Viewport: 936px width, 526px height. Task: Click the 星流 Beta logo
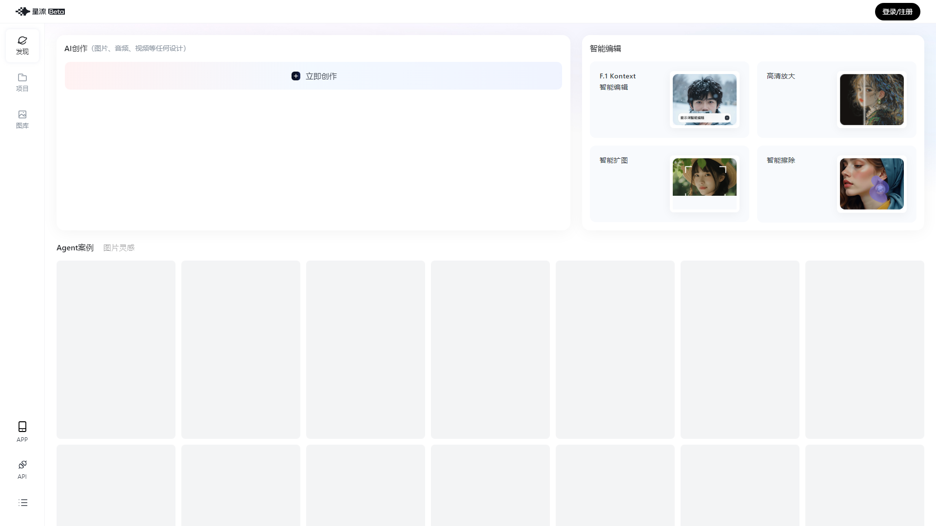[40, 11]
